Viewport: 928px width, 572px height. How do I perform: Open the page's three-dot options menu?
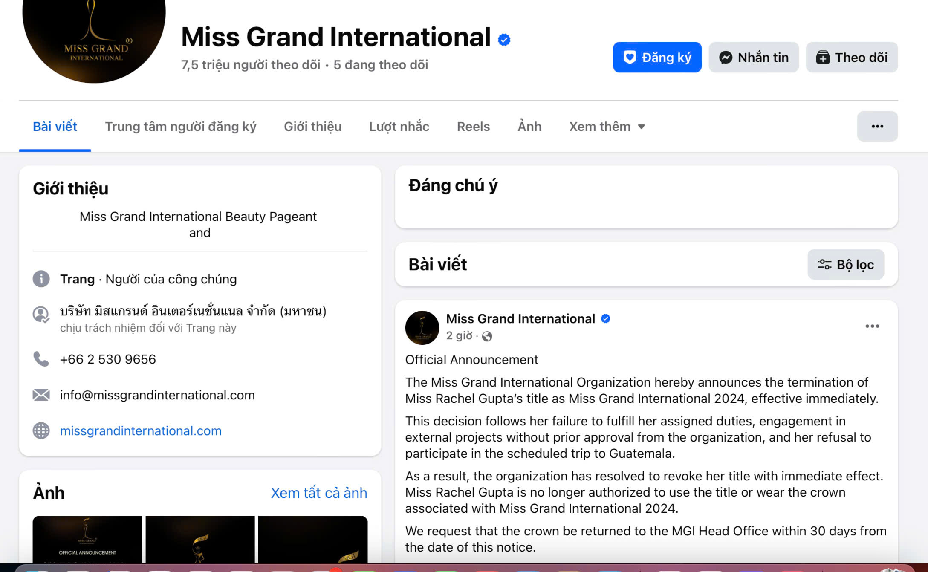(877, 126)
